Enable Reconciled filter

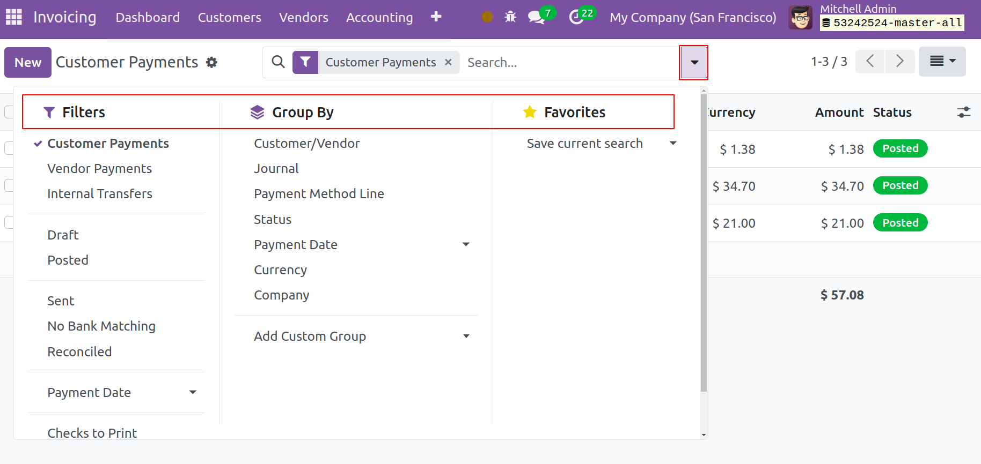click(x=79, y=352)
